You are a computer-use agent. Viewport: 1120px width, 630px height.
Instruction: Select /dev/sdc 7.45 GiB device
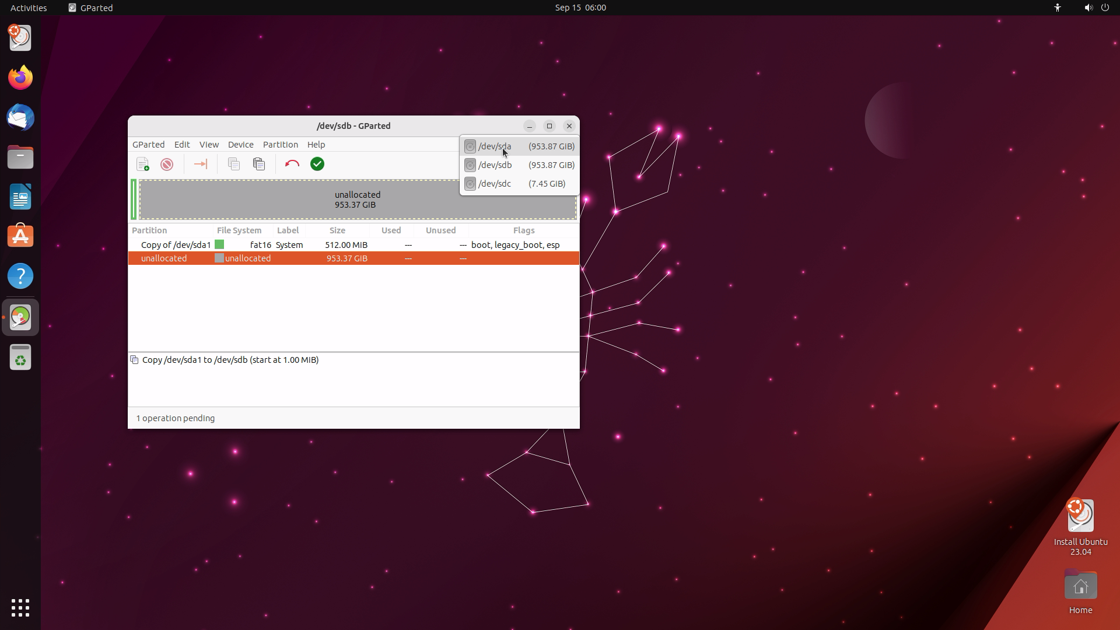click(519, 184)
